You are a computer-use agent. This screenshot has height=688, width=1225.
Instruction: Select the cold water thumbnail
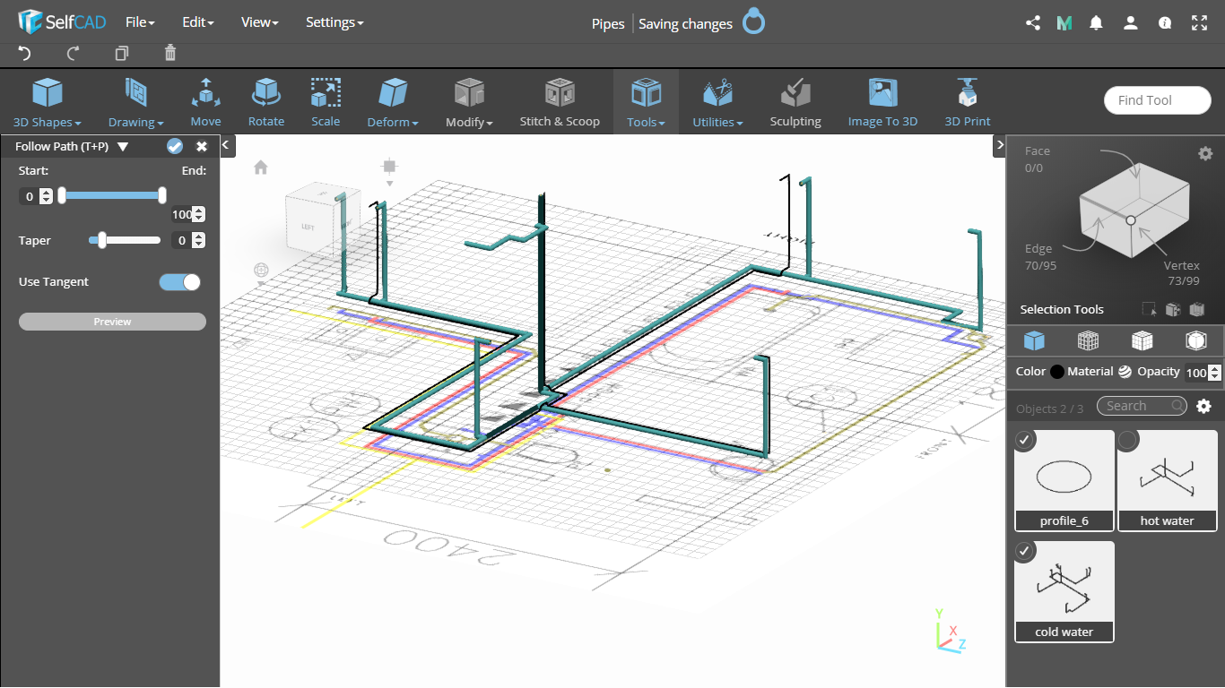pos(1064,591)
